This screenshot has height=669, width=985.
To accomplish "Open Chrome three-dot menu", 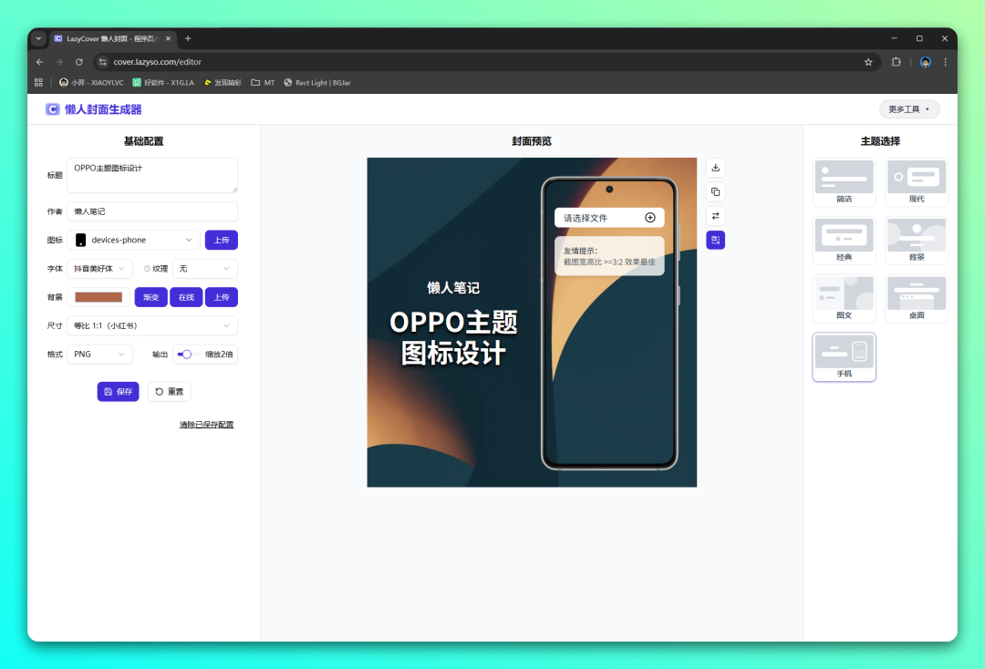I will coord(946,62).
